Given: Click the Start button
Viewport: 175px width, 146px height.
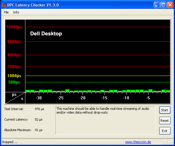Looking at the screenshot, I should [x=165, y=110].
